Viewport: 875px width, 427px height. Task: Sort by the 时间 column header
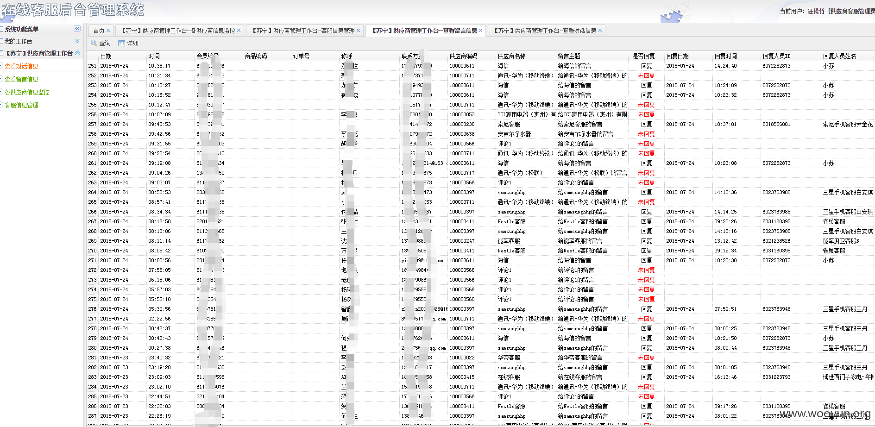170,56
